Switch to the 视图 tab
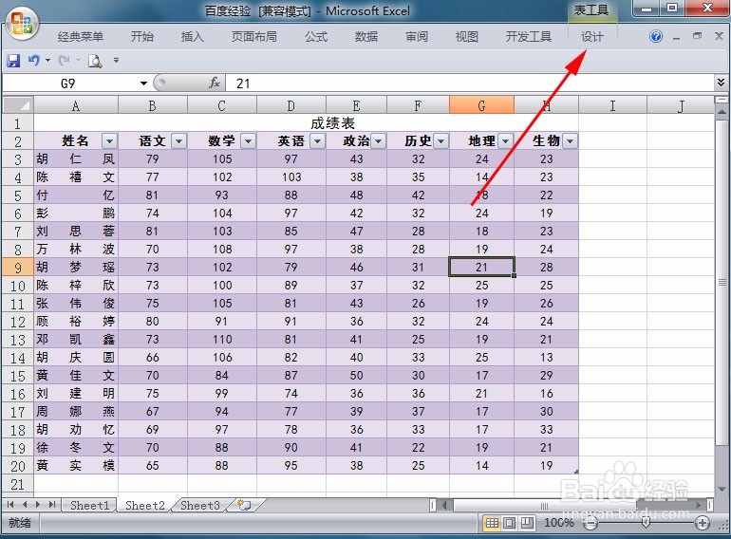The width and height of the screenshot is (731, 539). [x=467, y=36]
